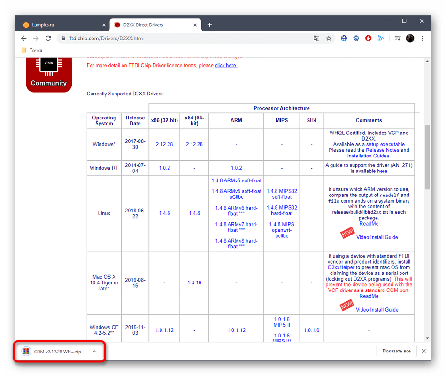Open the downloaded CDM v2.12.28 zip file
The width and height of the screenshot is (446, 376).
coord(54,351)
